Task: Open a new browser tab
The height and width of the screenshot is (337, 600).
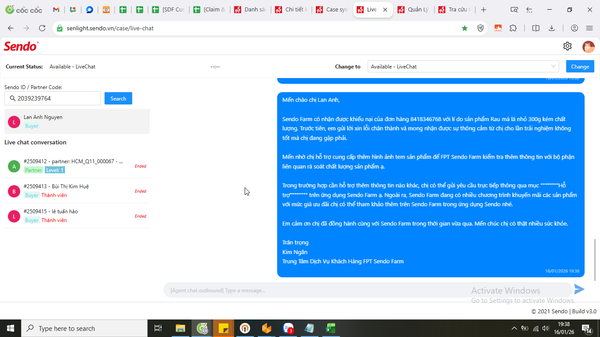Action: 484,10
